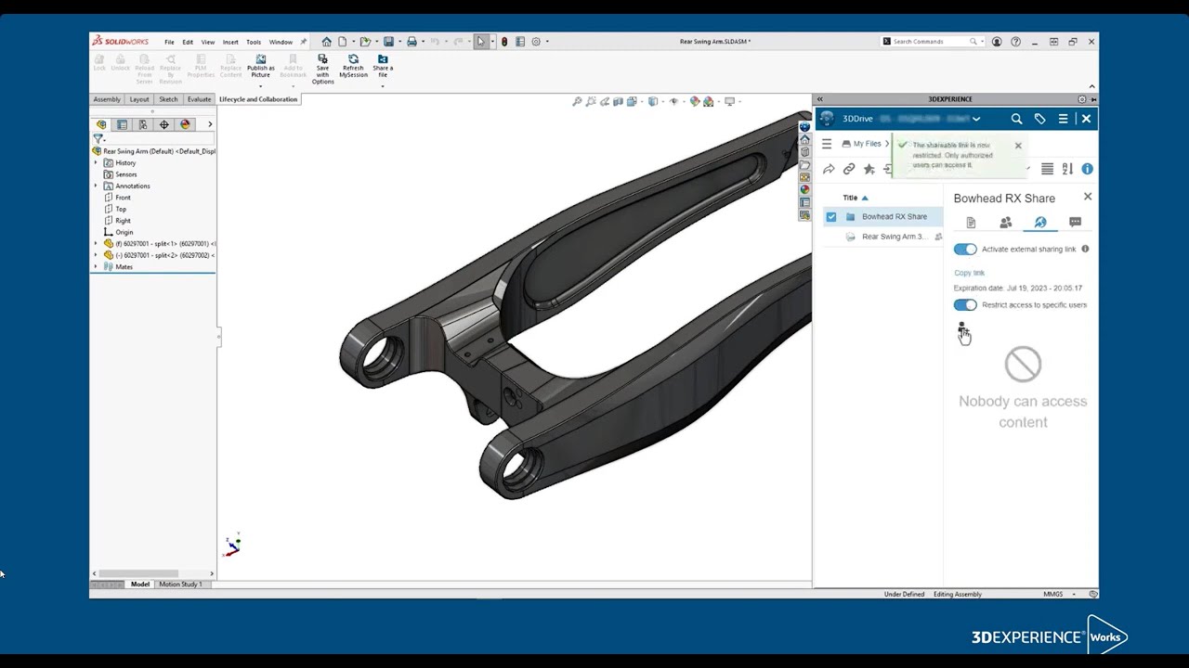Click Refresh MySession

tap(353, 66)
